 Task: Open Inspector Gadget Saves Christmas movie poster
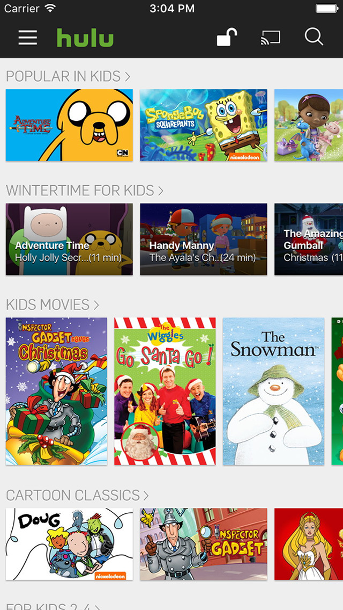56,391
